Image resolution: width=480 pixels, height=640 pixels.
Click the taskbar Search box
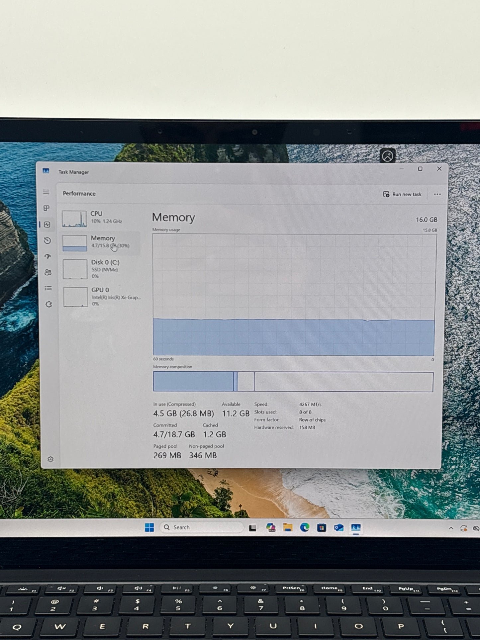(202, 527)
